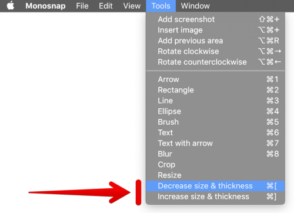294x213 pixels.
Task: Click Decrease size & thickness
Action: (215, 186)
